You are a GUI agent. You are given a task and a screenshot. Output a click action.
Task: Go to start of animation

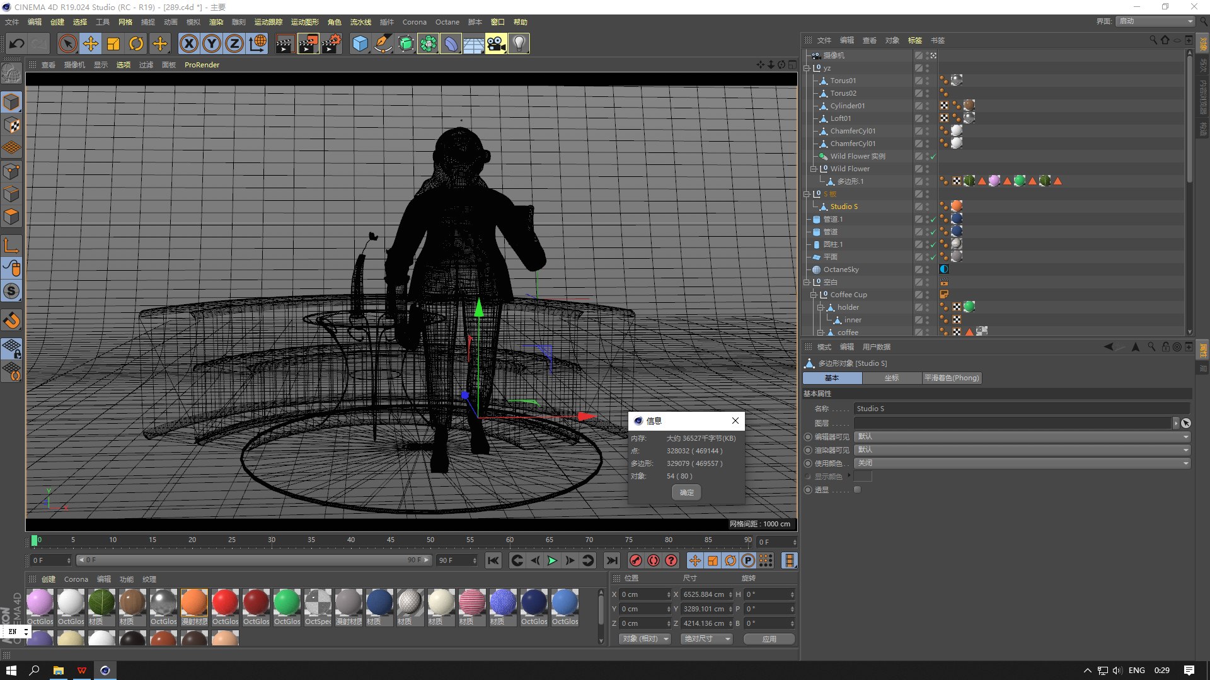493,560
